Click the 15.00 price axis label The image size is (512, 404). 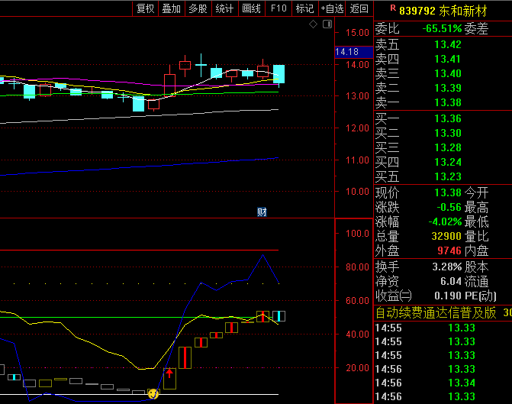click(x=357, y=33)
